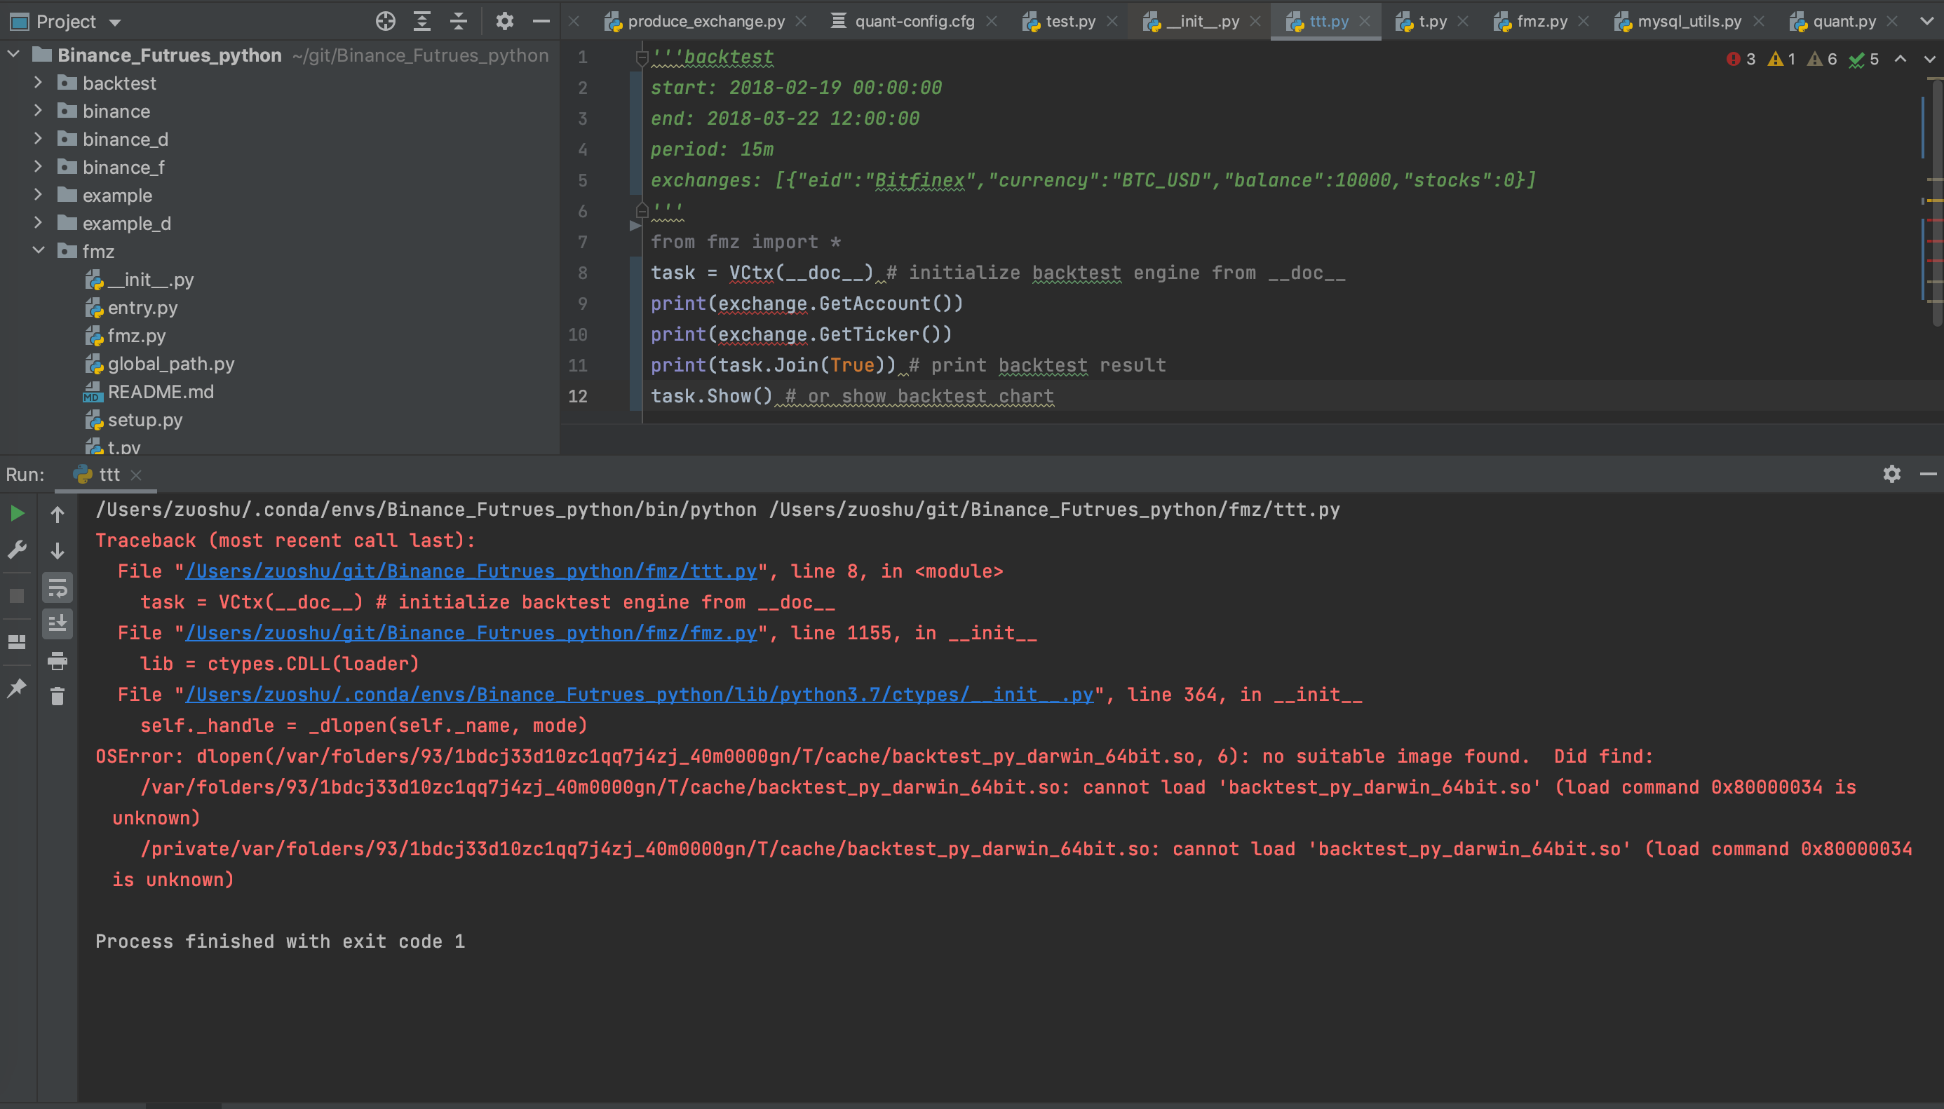
Task: Collapse the Binance_Futrues_python root folder
Action: (x=14, y=55)
